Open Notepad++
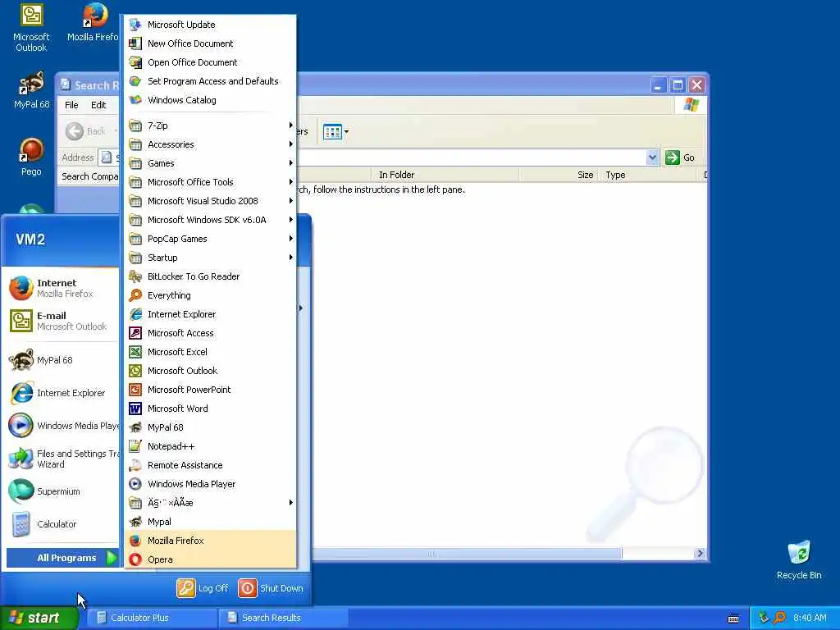 coord(210,446)
